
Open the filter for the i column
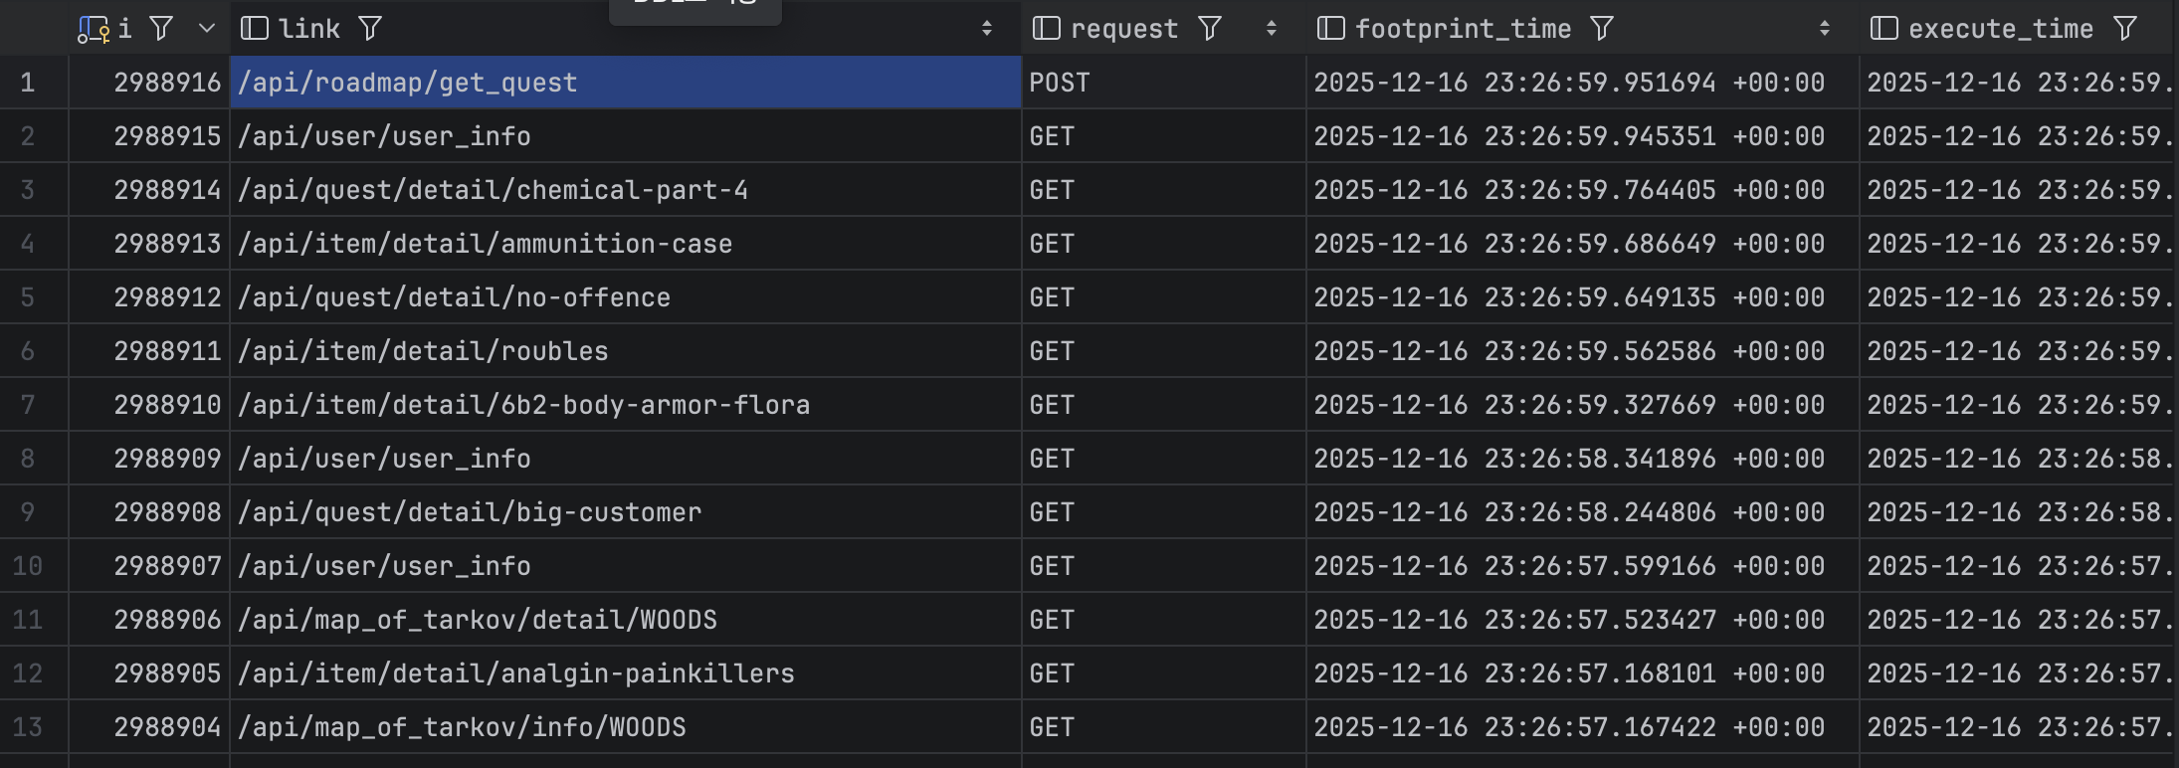pos(161,29)
